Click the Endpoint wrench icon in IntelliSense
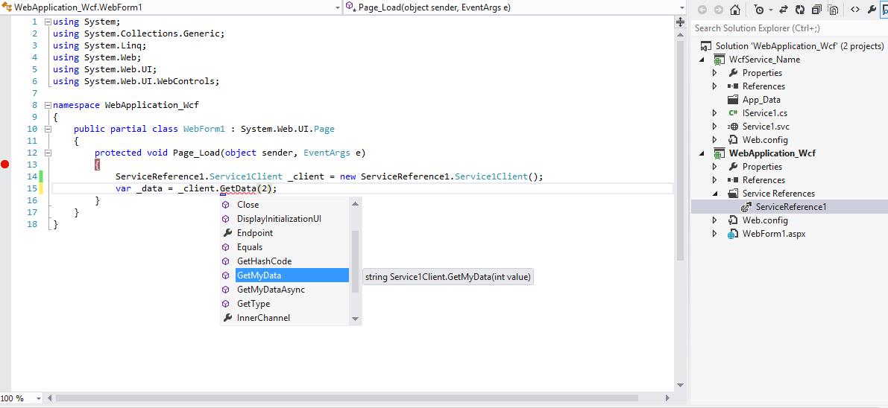The image size is (888, 408). tap(227, 233)
